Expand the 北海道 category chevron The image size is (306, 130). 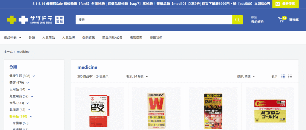tap(29, 110)
